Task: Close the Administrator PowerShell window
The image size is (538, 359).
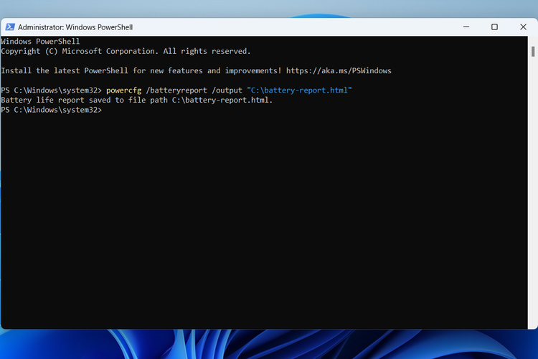Action: (523, 27)
